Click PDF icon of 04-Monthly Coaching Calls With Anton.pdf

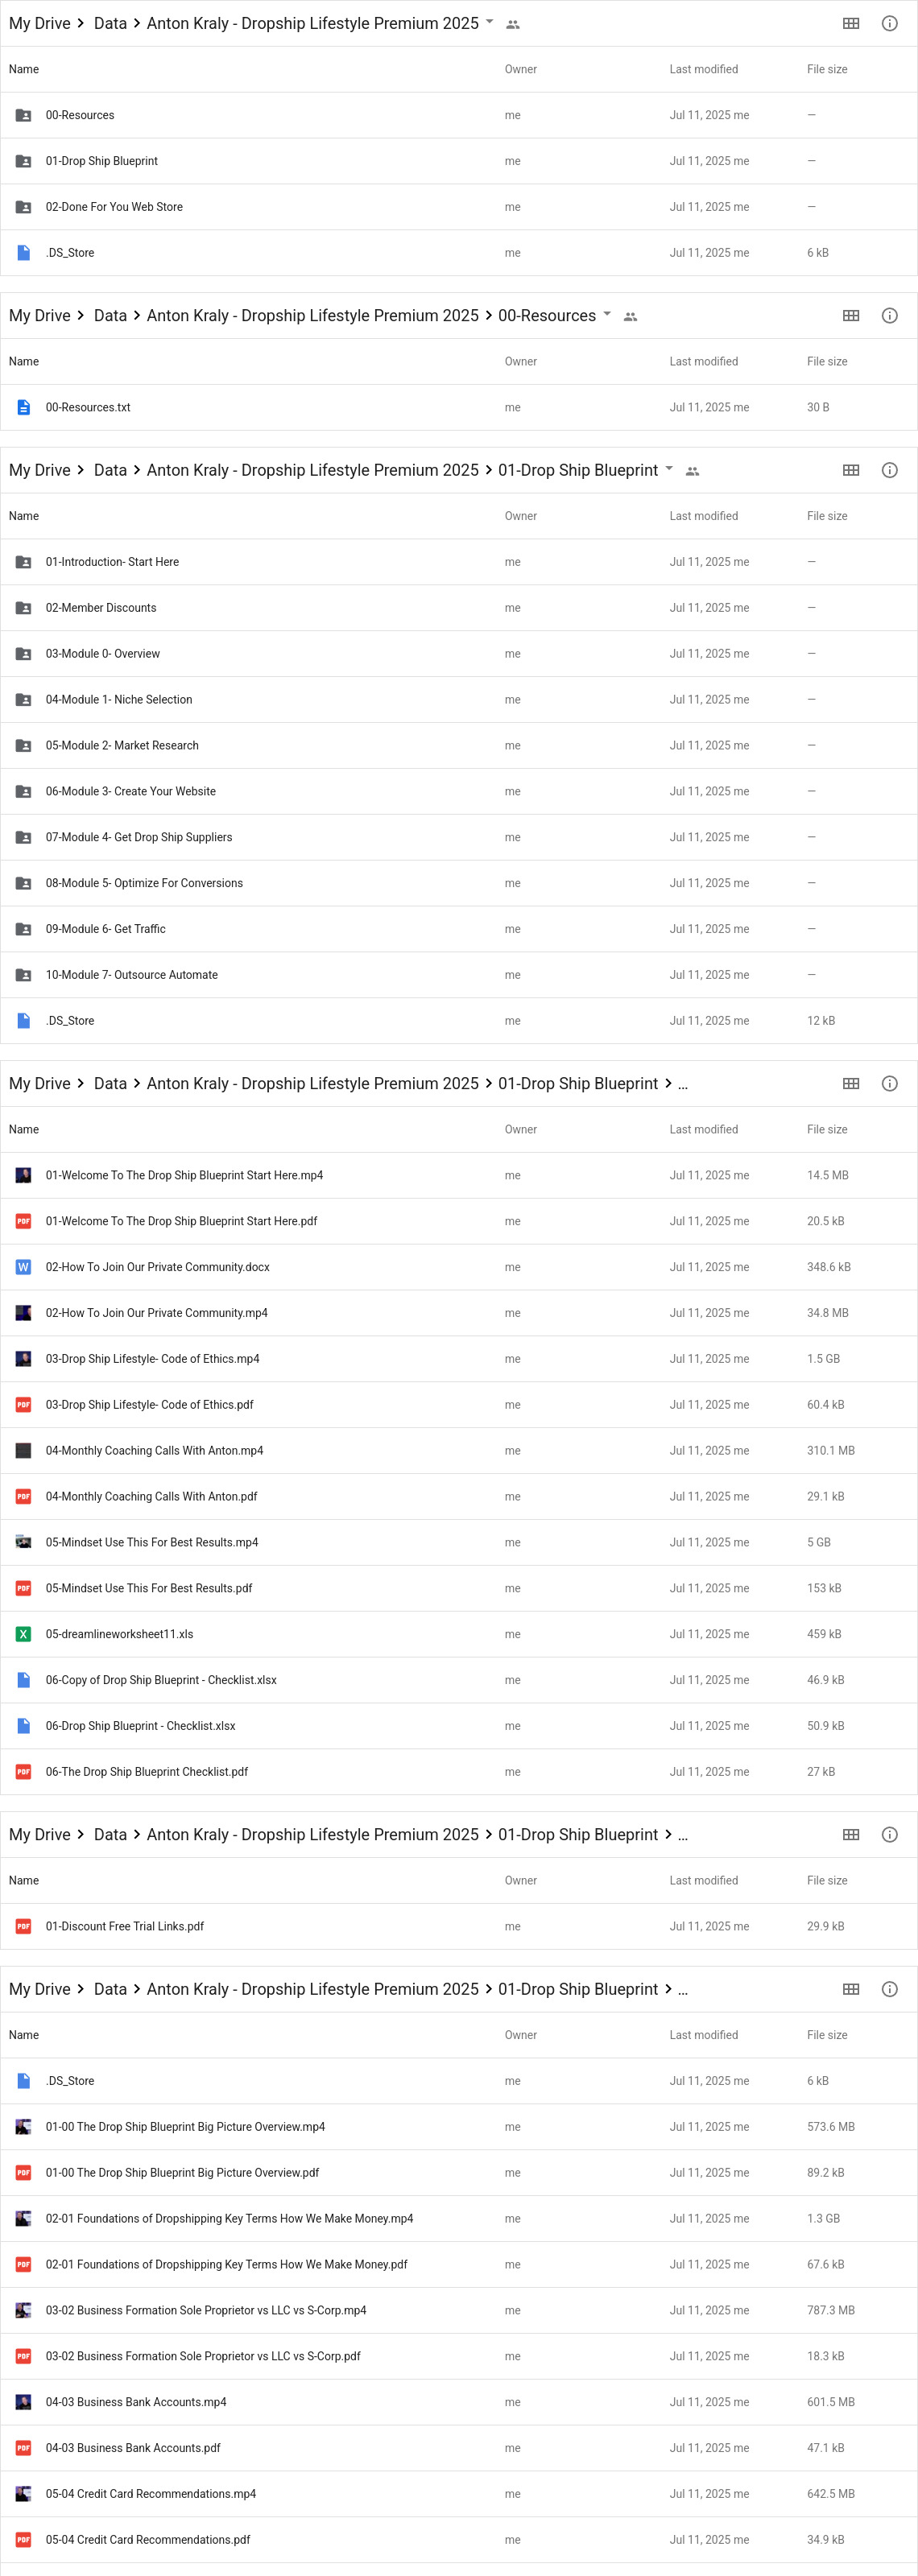coord(23,1496)
